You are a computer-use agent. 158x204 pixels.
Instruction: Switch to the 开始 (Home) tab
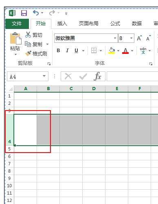[x=41, y=24]
